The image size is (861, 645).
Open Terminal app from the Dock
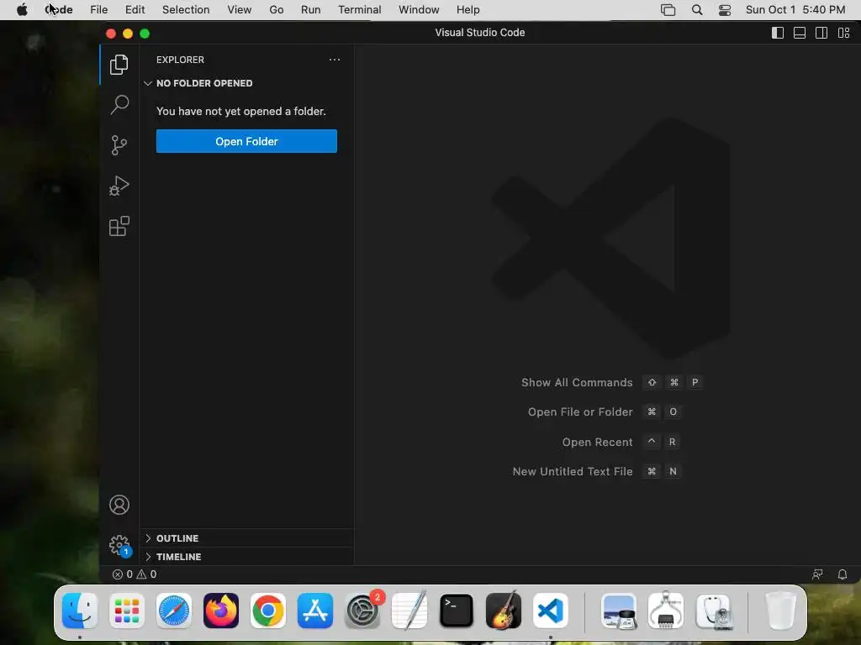click(457, 611)
